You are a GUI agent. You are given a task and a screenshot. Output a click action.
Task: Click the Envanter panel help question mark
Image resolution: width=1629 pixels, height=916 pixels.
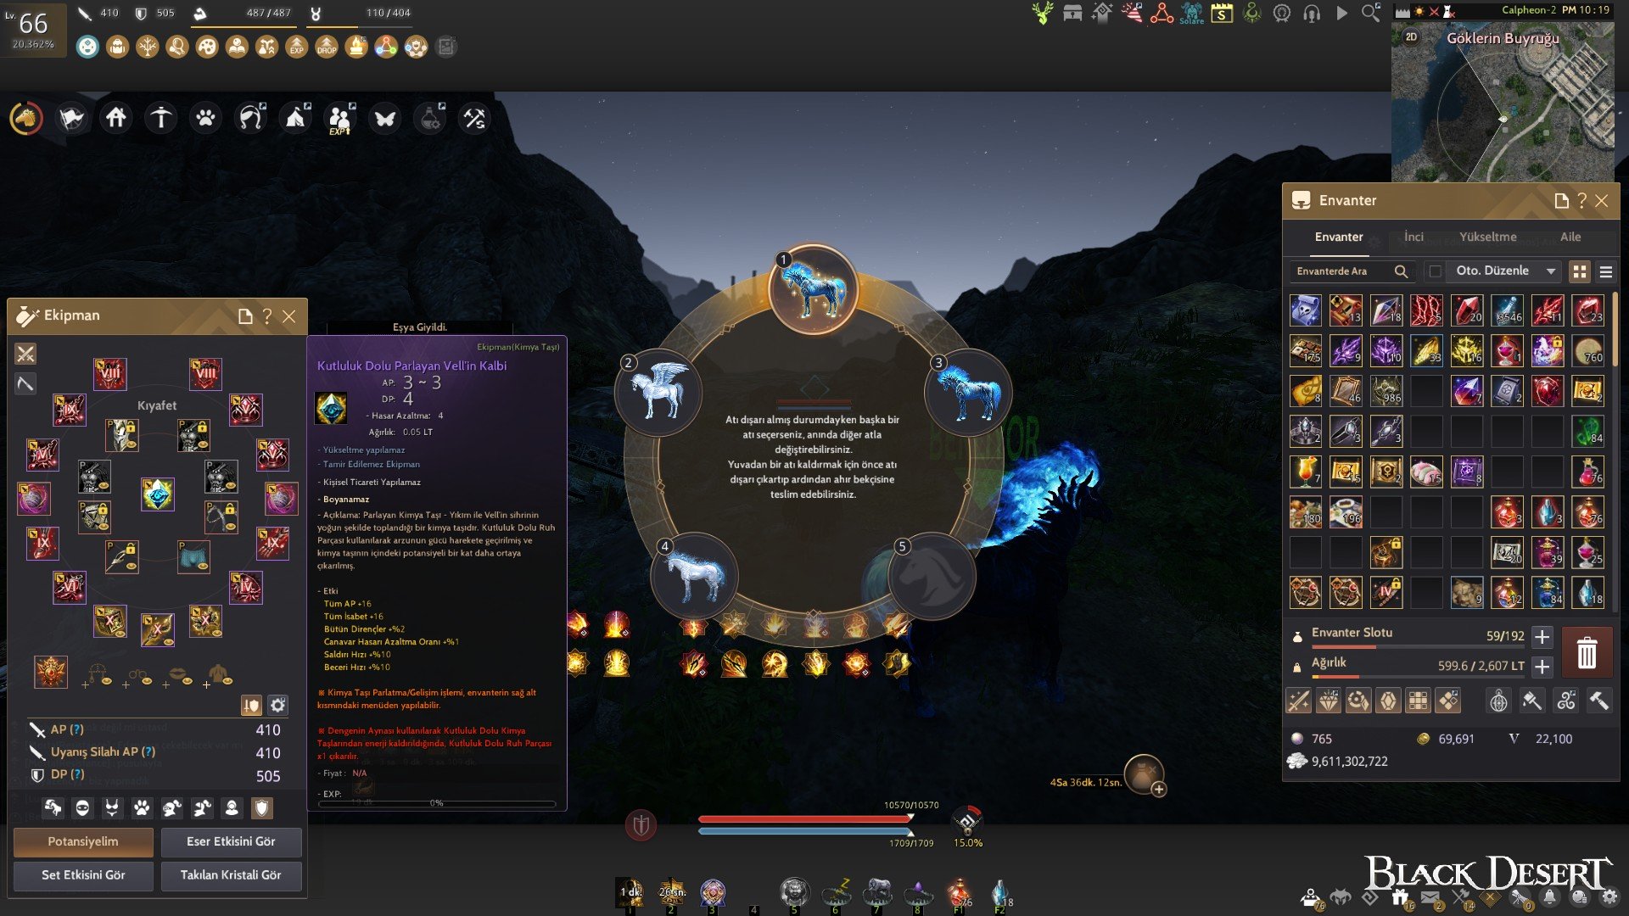click(x=1581, y=201)
